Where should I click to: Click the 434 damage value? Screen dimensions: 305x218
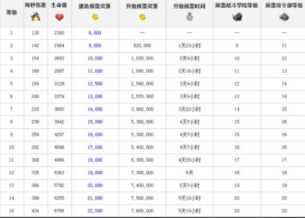(36, 211)
